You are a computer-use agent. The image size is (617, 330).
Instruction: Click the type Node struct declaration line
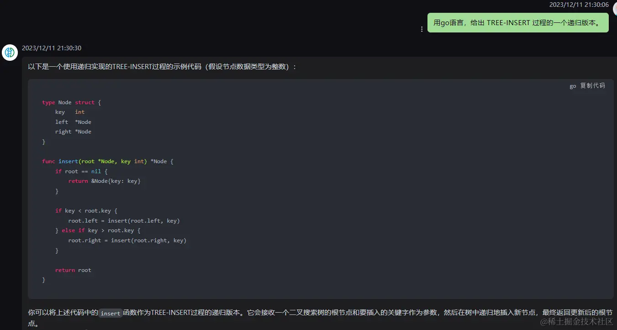(x=71, y=102)
